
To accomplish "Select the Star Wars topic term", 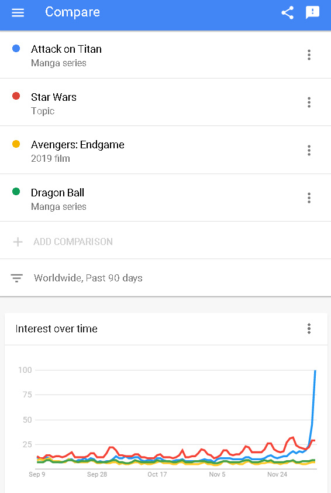I will tap(54, 97).
